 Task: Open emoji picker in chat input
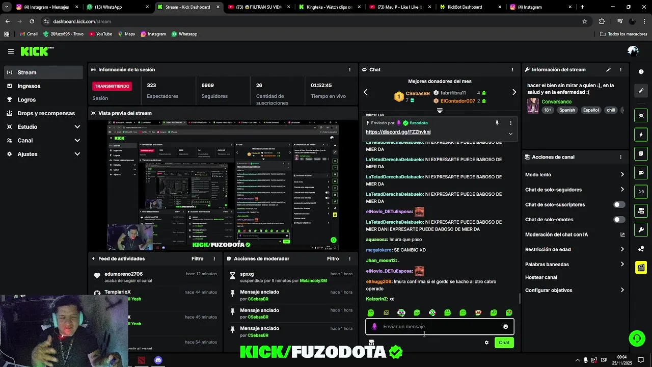(x=505, y=327)
